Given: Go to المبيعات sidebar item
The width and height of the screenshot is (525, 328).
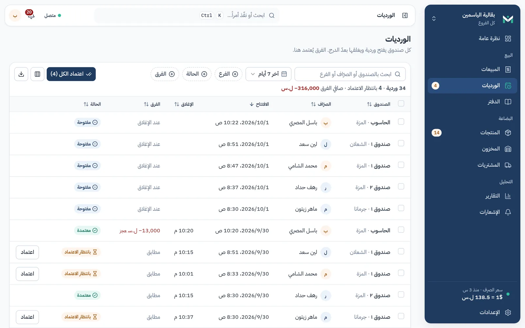Looking at the screenshot, I should pyautogui.click(x=472, y=70).
